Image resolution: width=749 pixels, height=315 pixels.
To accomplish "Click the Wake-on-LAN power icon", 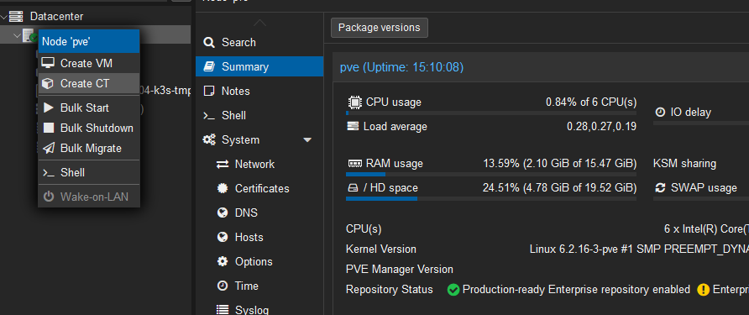I will 48,197.
